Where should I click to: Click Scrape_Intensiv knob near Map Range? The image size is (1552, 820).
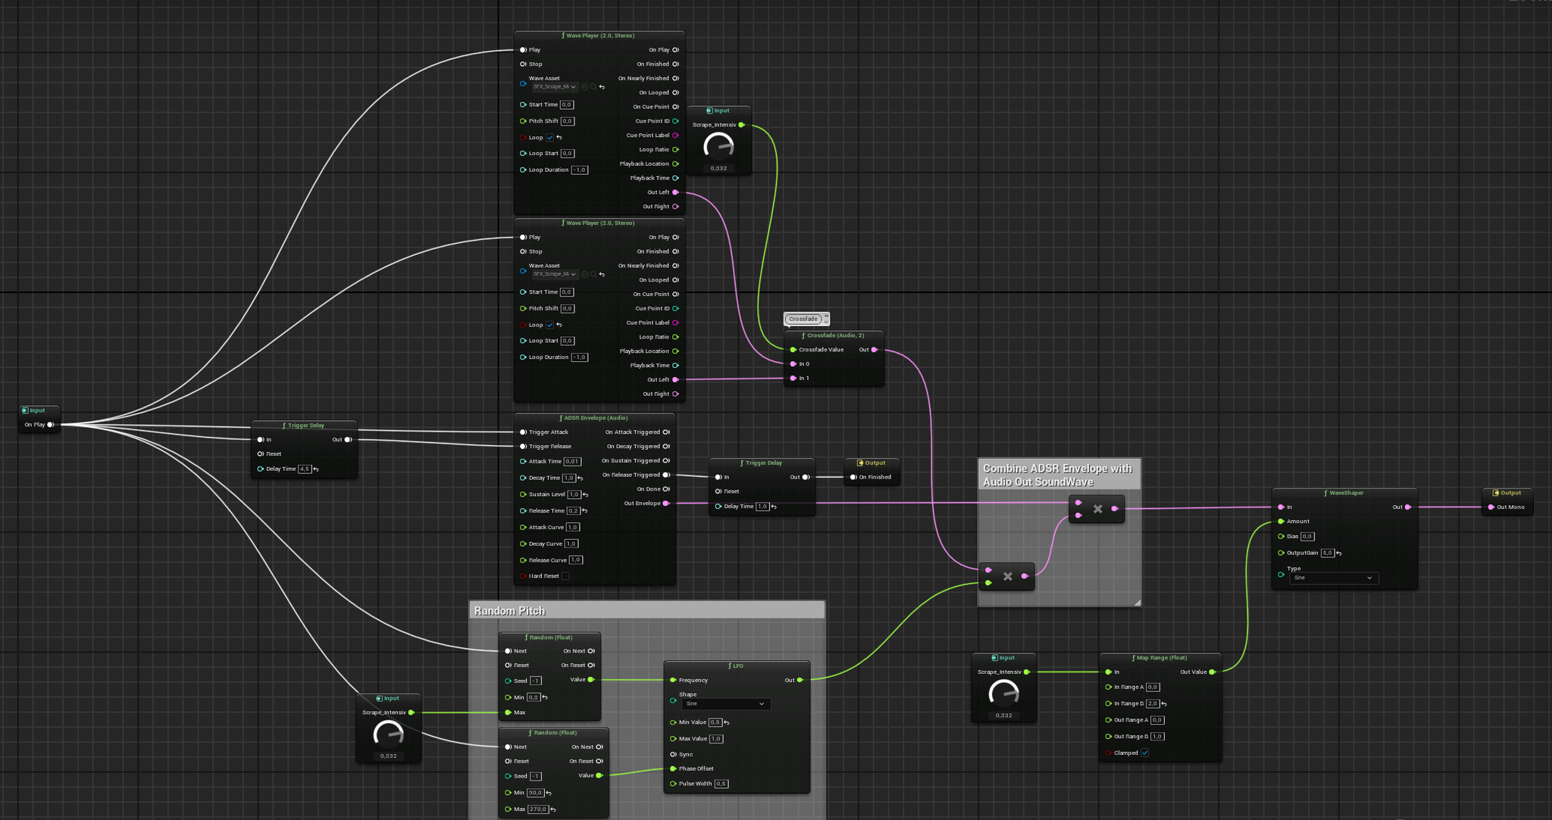pos(1004,693)
